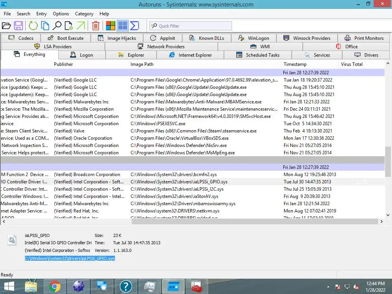
Task: Select the bcmfn2.sys driver row
Action: tap(193, 175)
